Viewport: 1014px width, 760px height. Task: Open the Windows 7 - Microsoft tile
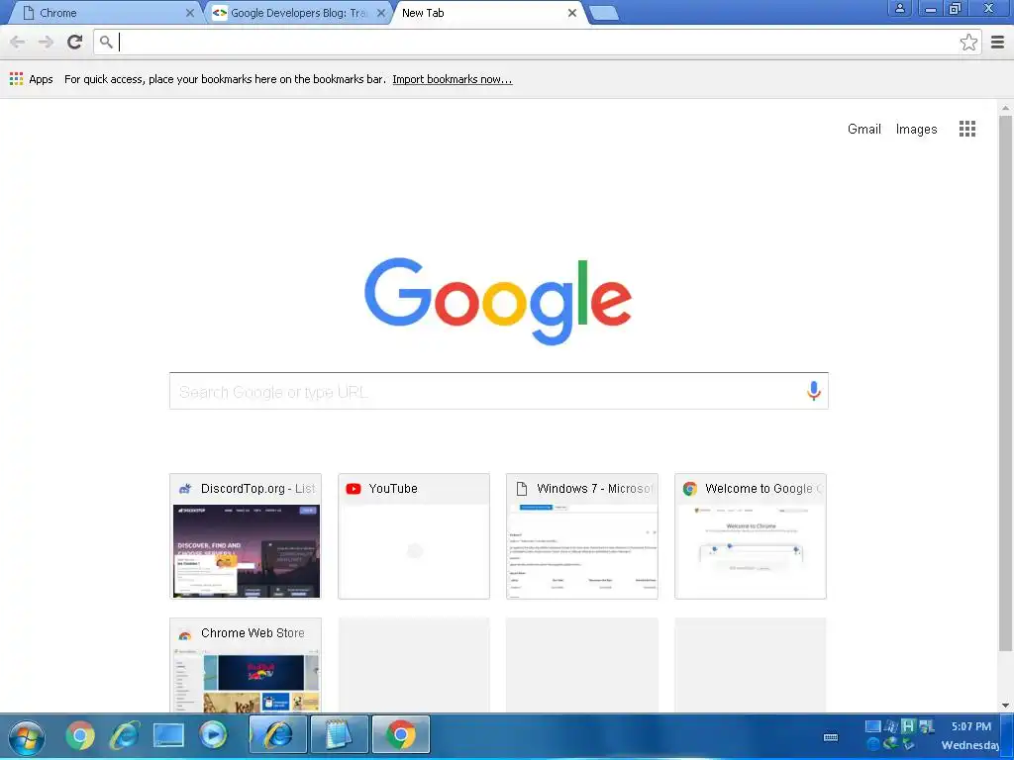[582, 535]
